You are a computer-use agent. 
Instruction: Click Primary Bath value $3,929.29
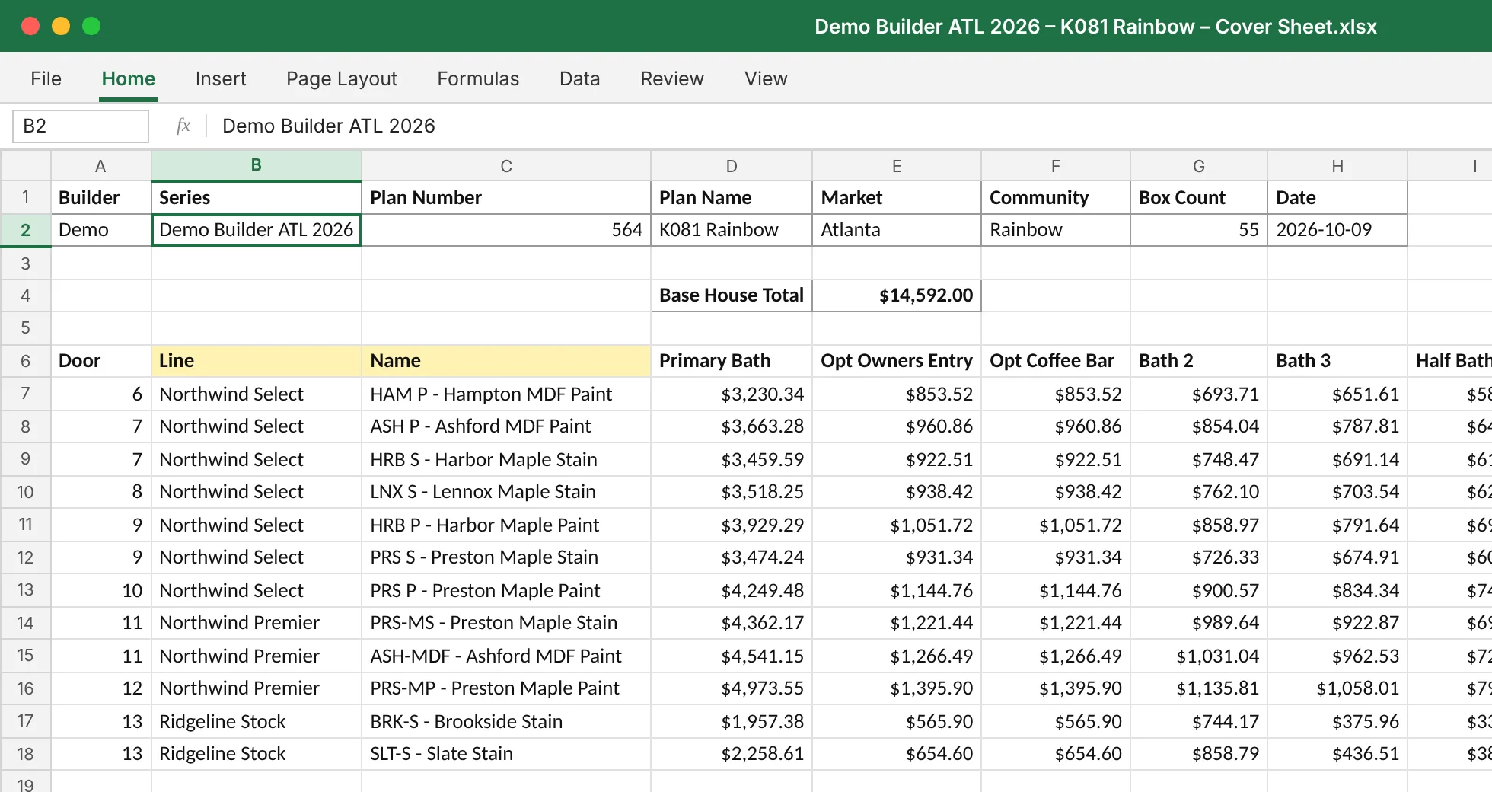[732, 525]
